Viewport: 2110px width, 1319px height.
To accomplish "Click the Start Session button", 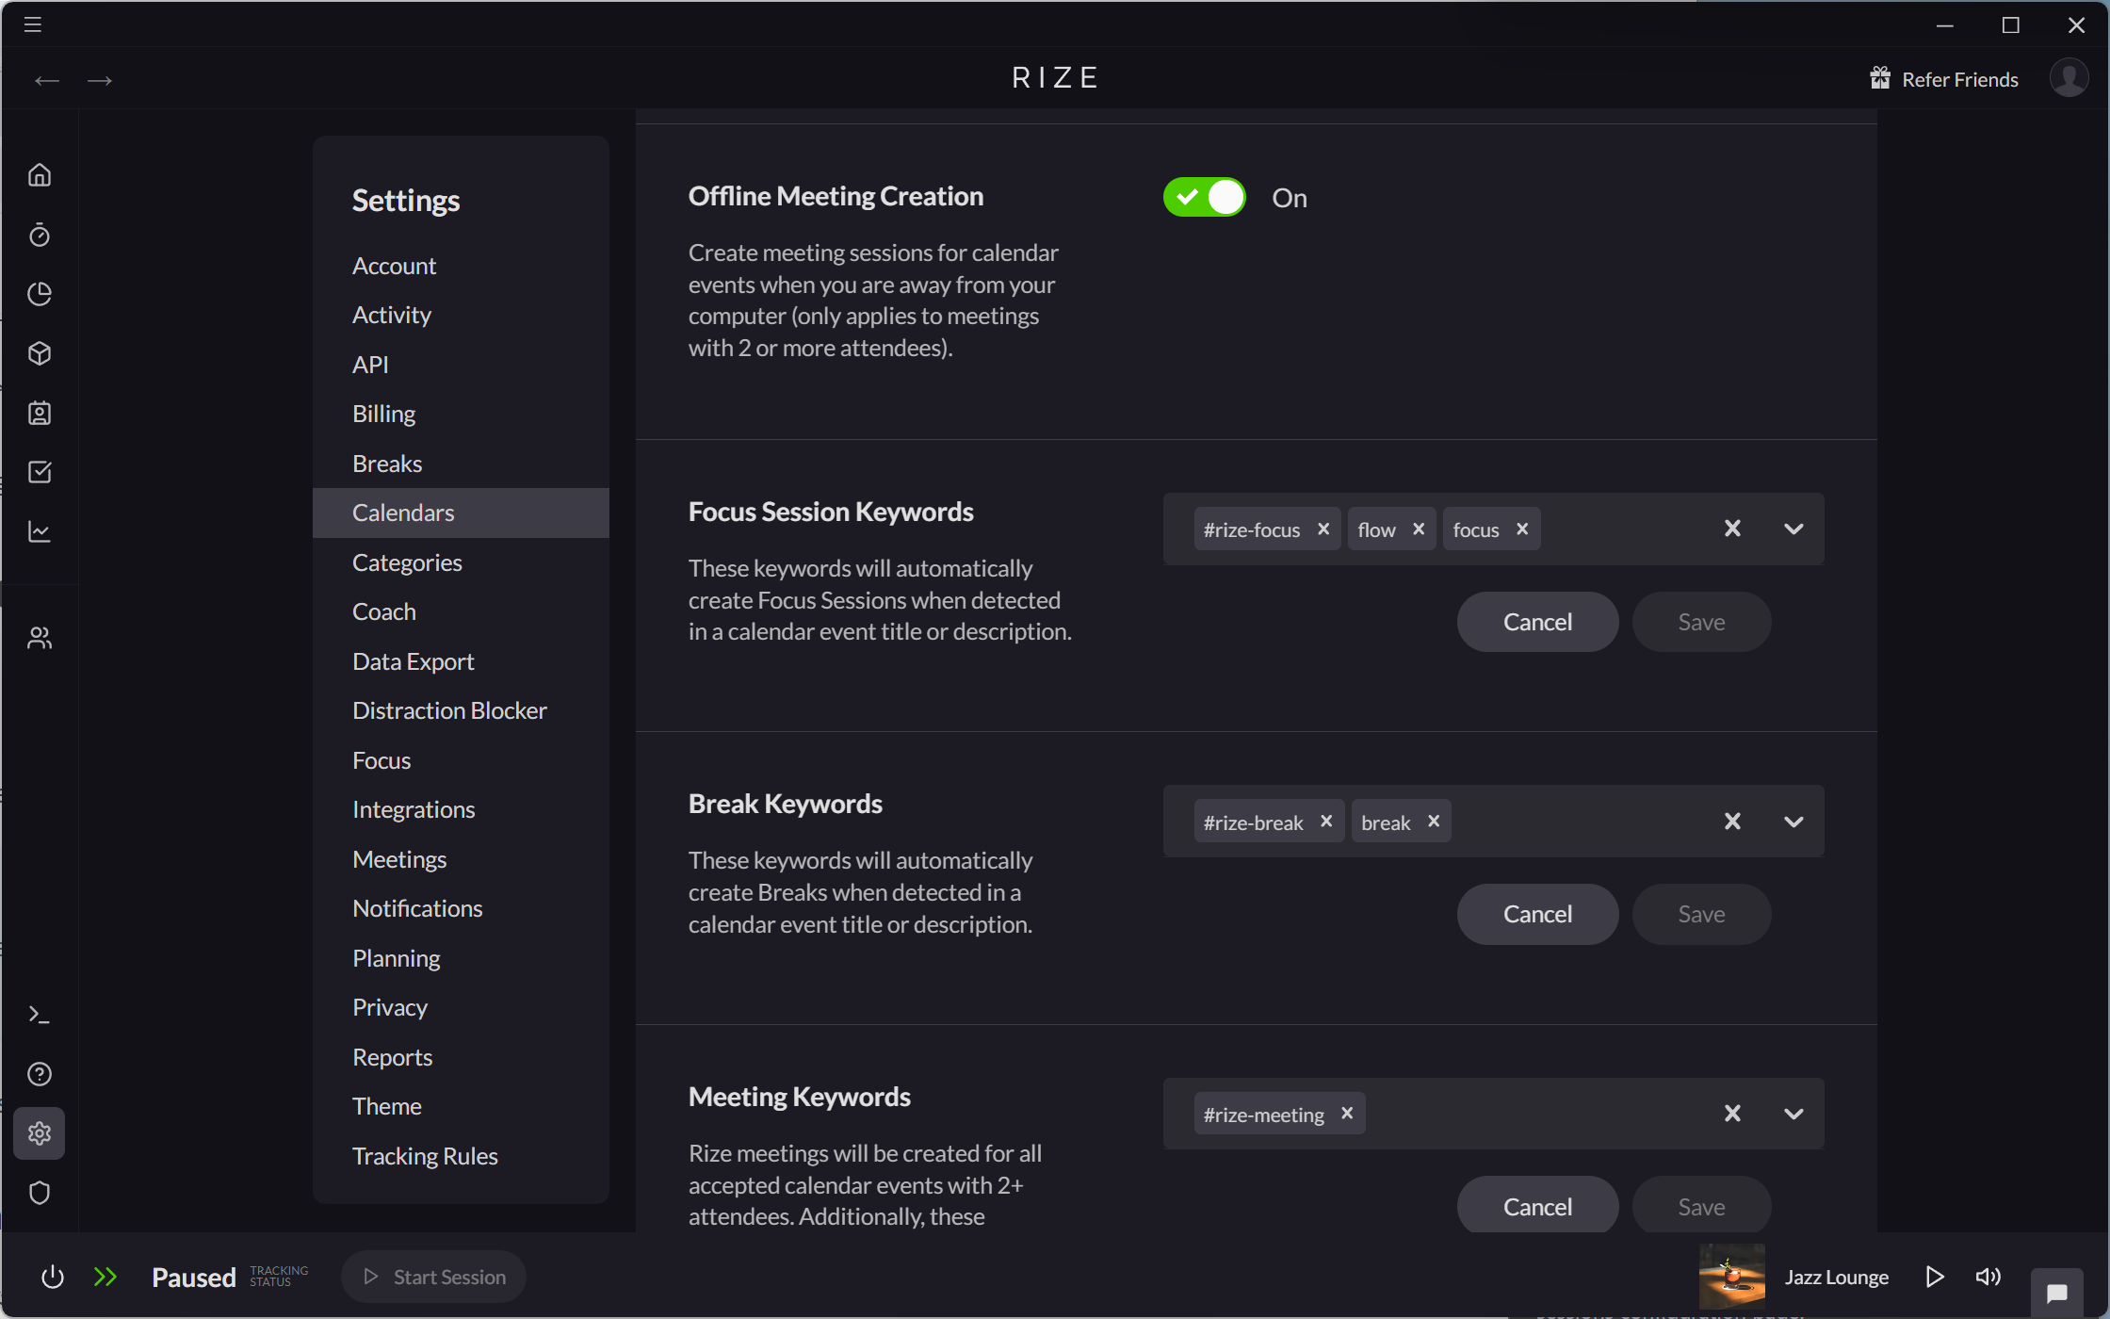I will tap(433, 1277).
